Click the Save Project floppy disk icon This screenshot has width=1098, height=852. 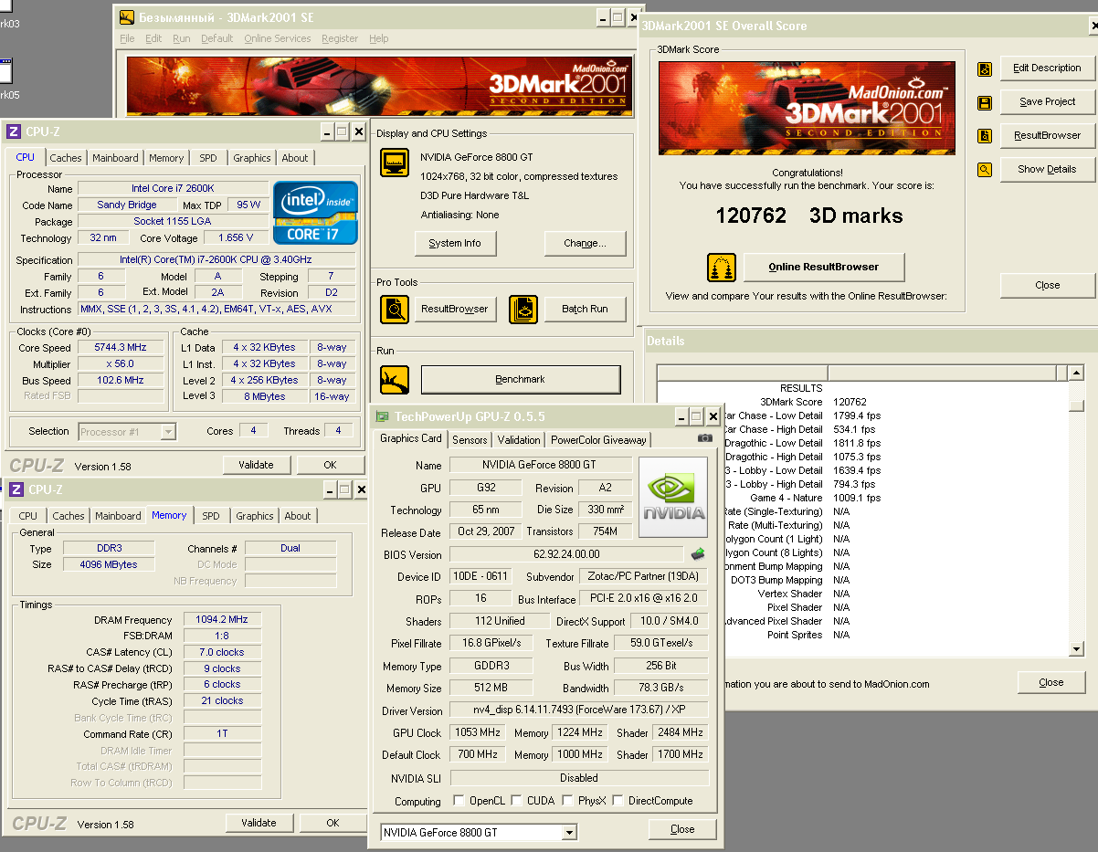[985, 102]
